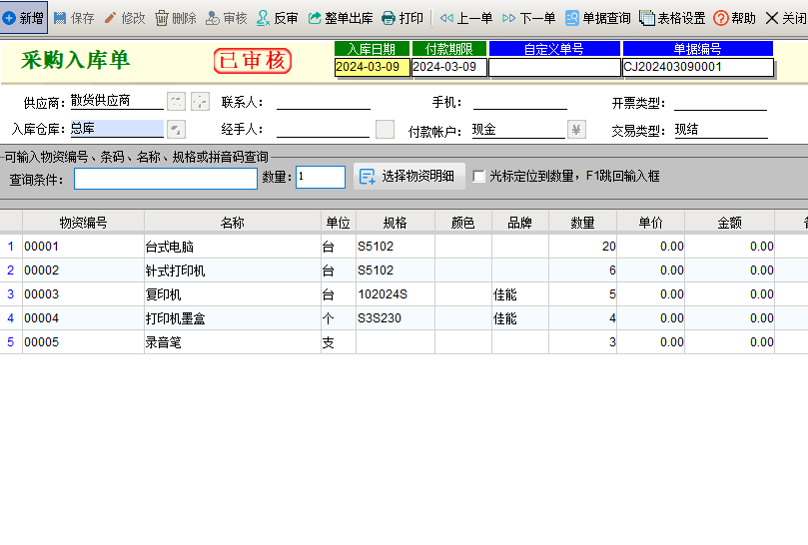Viewport: 808px width, 545px height.
Task: Open 单据查询 document search
Action: pyautogui.click(x=597, y=19)
